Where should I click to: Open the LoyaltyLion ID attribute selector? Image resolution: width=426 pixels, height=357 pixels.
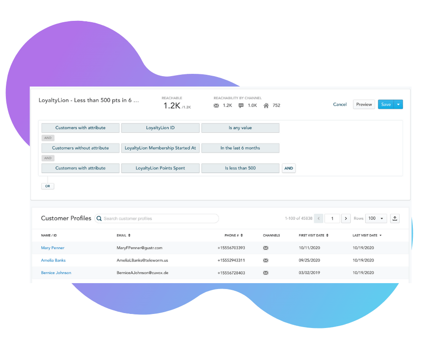tap(160, 128)
